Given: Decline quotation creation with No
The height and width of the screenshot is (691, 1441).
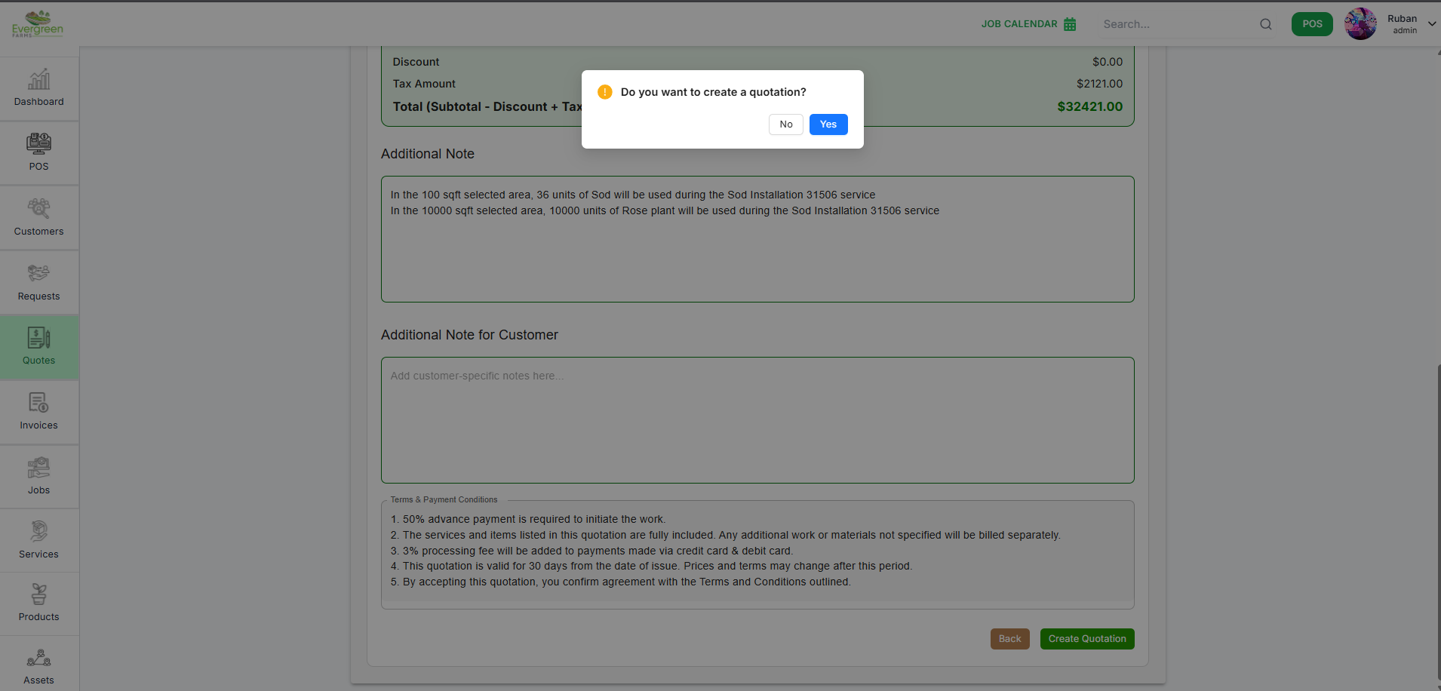Looking at the screenshot, I should [786, 124].
